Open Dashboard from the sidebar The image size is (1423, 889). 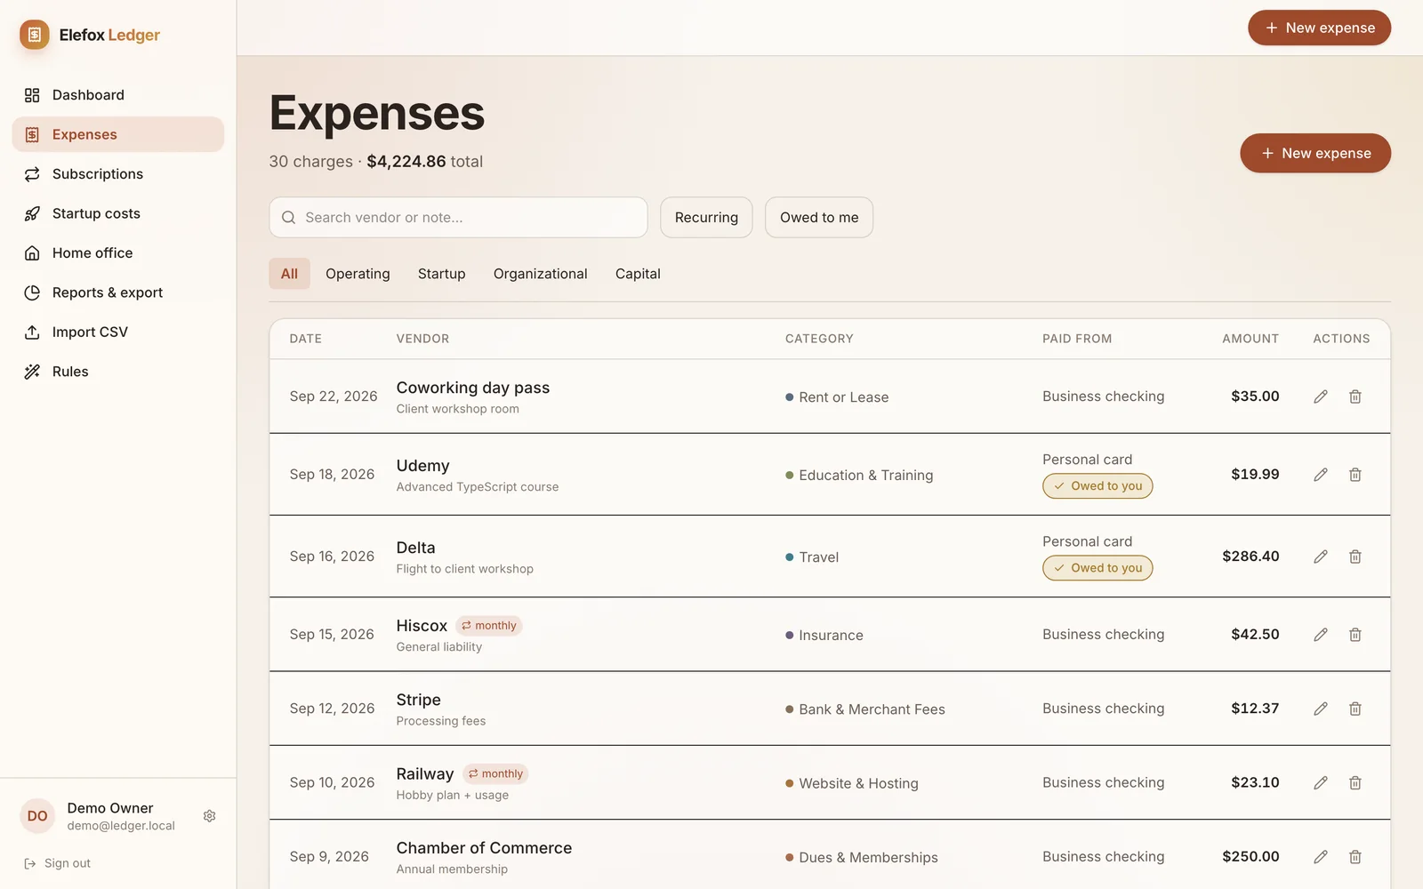(117, 95)
